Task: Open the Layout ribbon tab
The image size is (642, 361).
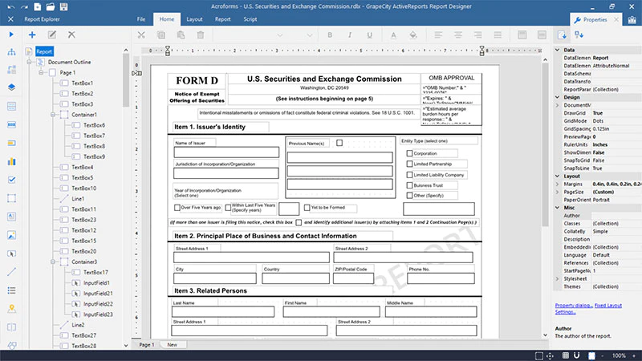Action: point(194,19)
